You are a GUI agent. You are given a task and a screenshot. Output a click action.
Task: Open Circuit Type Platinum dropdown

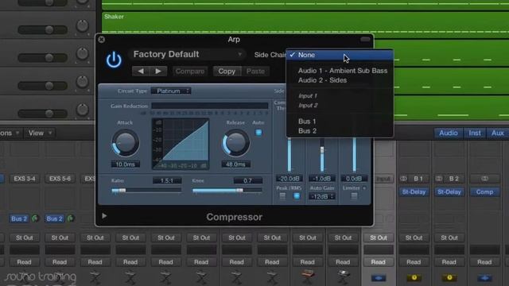pos(171,91)
